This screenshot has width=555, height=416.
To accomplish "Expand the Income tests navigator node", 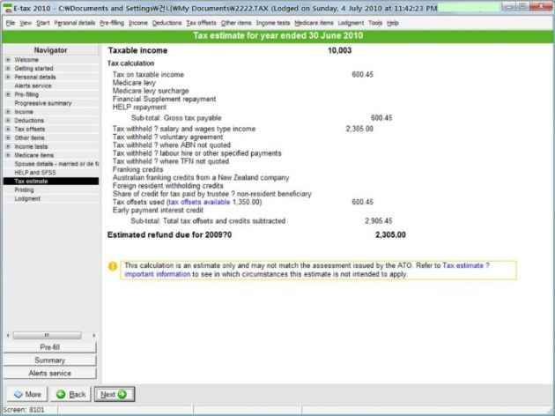I will click(8, 146).
